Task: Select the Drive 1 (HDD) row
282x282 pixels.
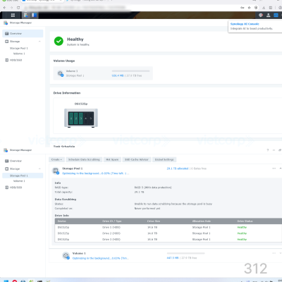Action: pos(168,227)
